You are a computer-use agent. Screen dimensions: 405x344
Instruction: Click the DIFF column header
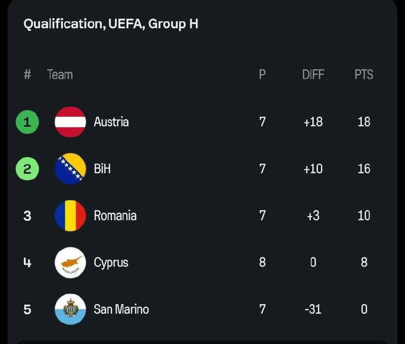point(313,75)
